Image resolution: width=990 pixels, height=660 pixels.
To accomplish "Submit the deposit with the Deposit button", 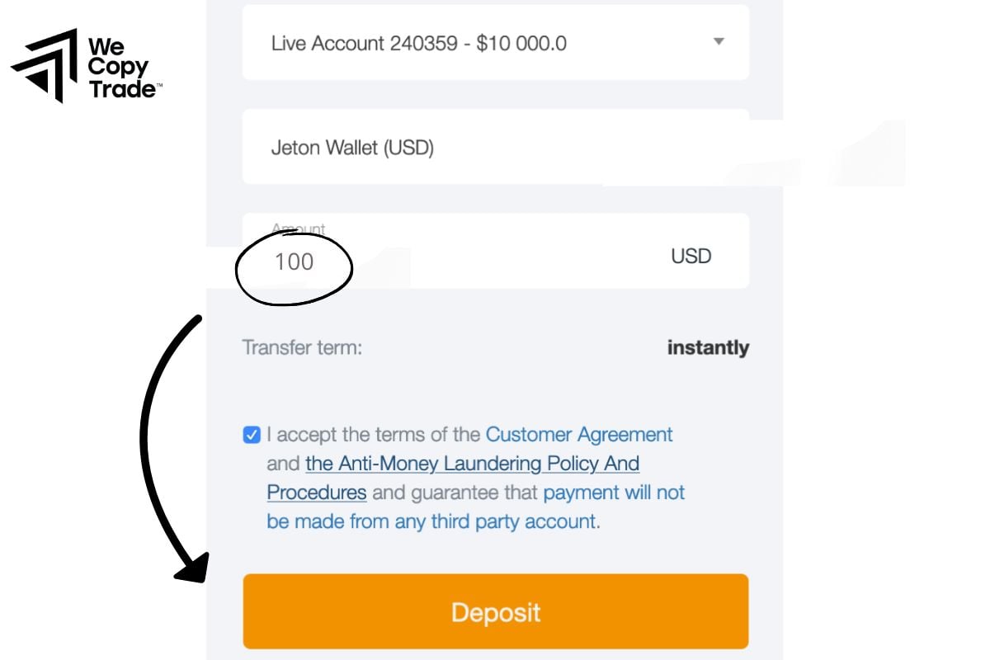I will pyautogui.click(x=495, y=611).
